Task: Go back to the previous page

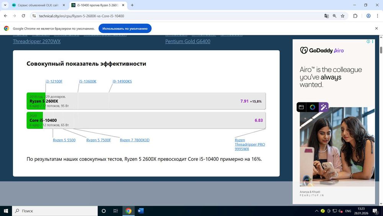Action: coord(6,16)
